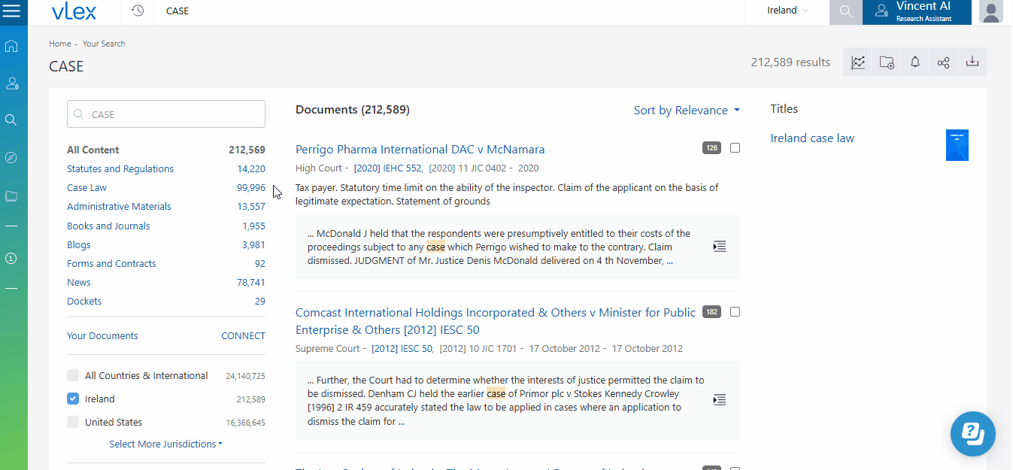1013x470 pixels.
Task: Click the save to folder icon
Action: (x=887, y=62)
